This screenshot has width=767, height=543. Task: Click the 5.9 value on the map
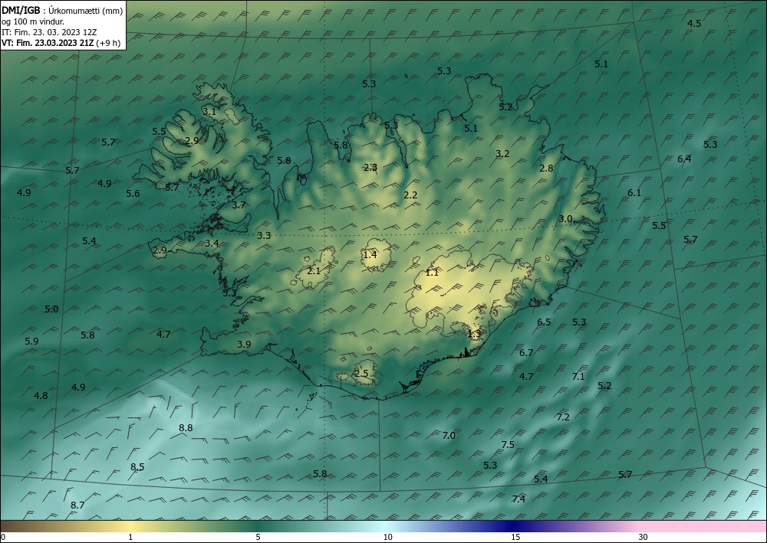31,342
